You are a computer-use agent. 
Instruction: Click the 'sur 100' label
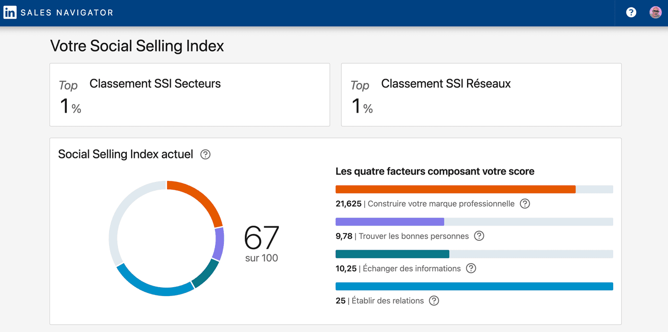(x=261, y=258)
